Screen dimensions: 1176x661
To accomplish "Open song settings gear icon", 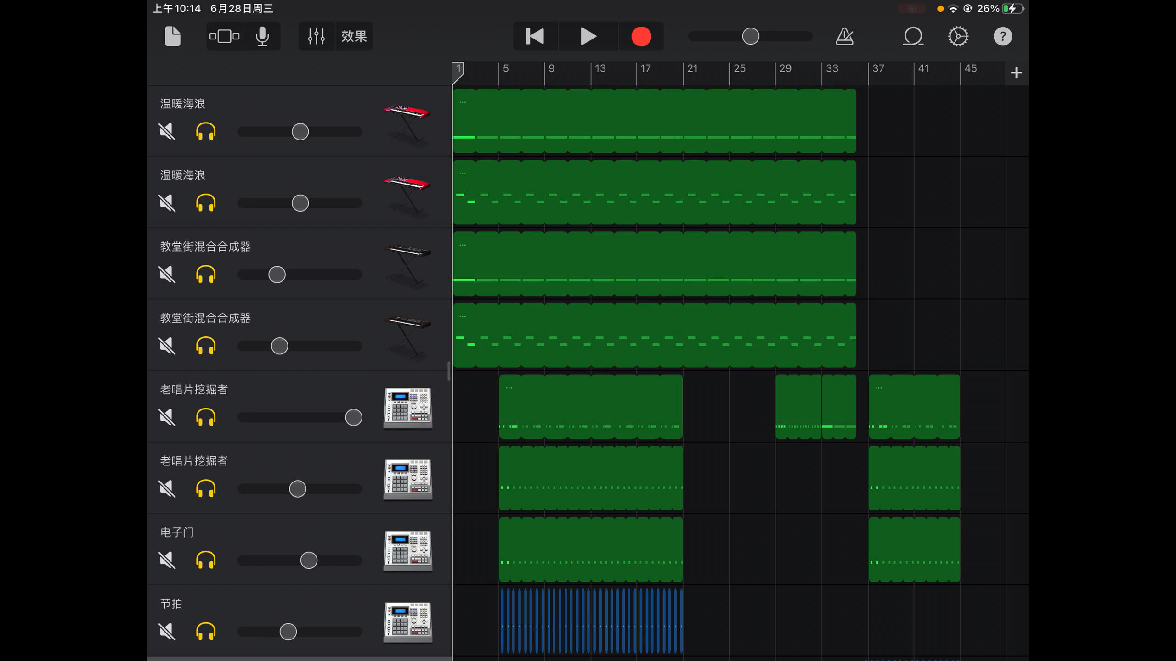I will point(958,36).
